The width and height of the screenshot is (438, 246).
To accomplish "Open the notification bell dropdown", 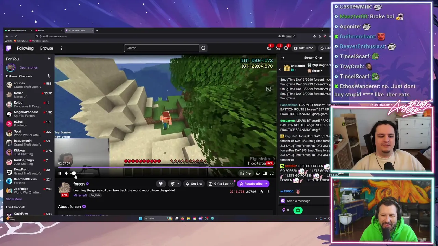I will point(175,184).
